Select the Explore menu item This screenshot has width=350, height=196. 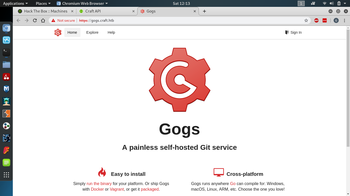click(92, 32)
